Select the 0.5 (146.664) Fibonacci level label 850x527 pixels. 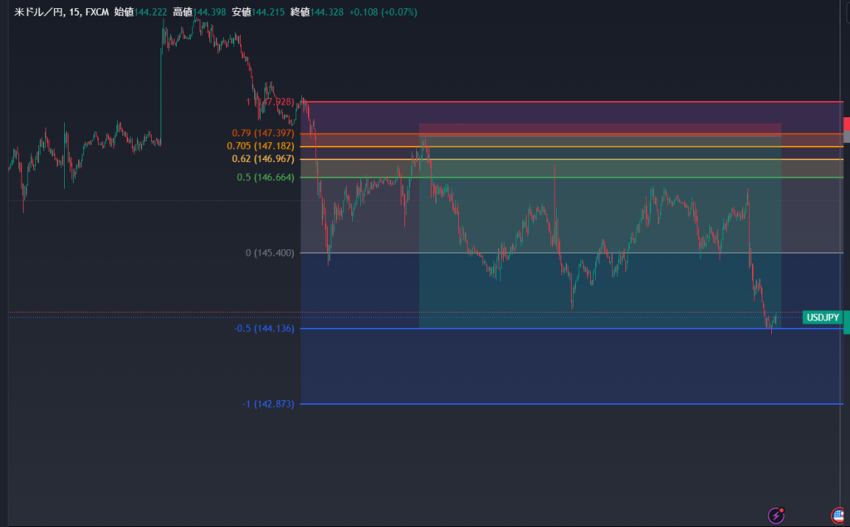pyautogui.click(x=266, y=177)
